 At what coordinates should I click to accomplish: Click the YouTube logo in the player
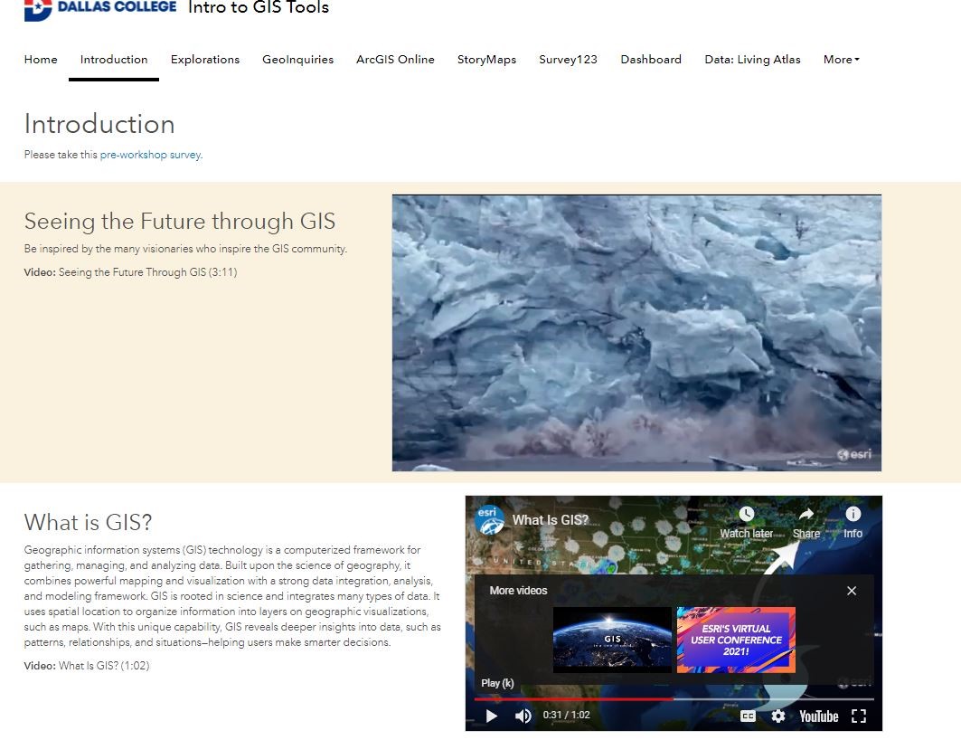coord(819,716)
